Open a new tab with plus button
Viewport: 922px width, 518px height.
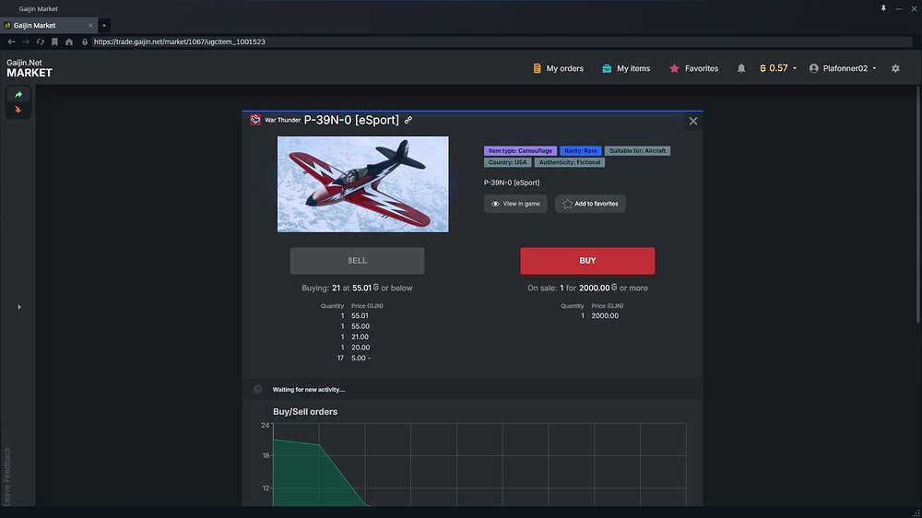(x=104, y=25)
